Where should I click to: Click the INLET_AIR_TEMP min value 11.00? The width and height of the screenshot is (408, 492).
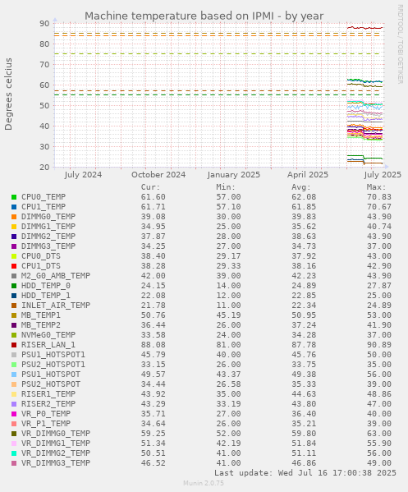(228, 306)
